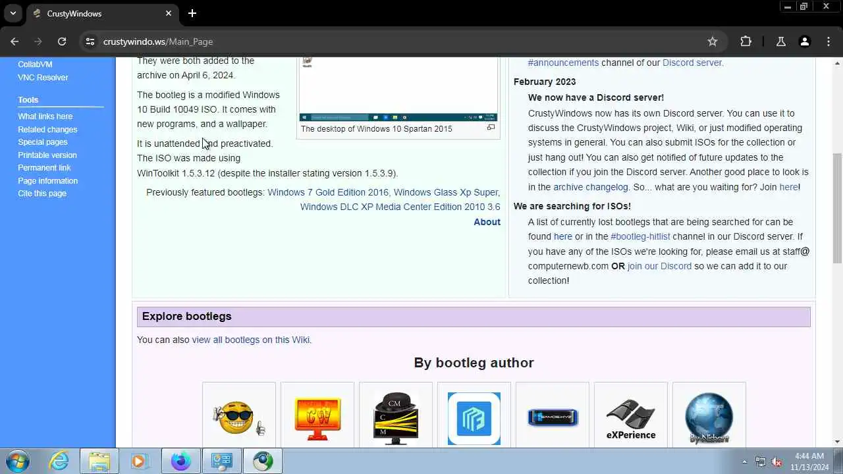Open the Extensions puzzle icon

[746, 41]
